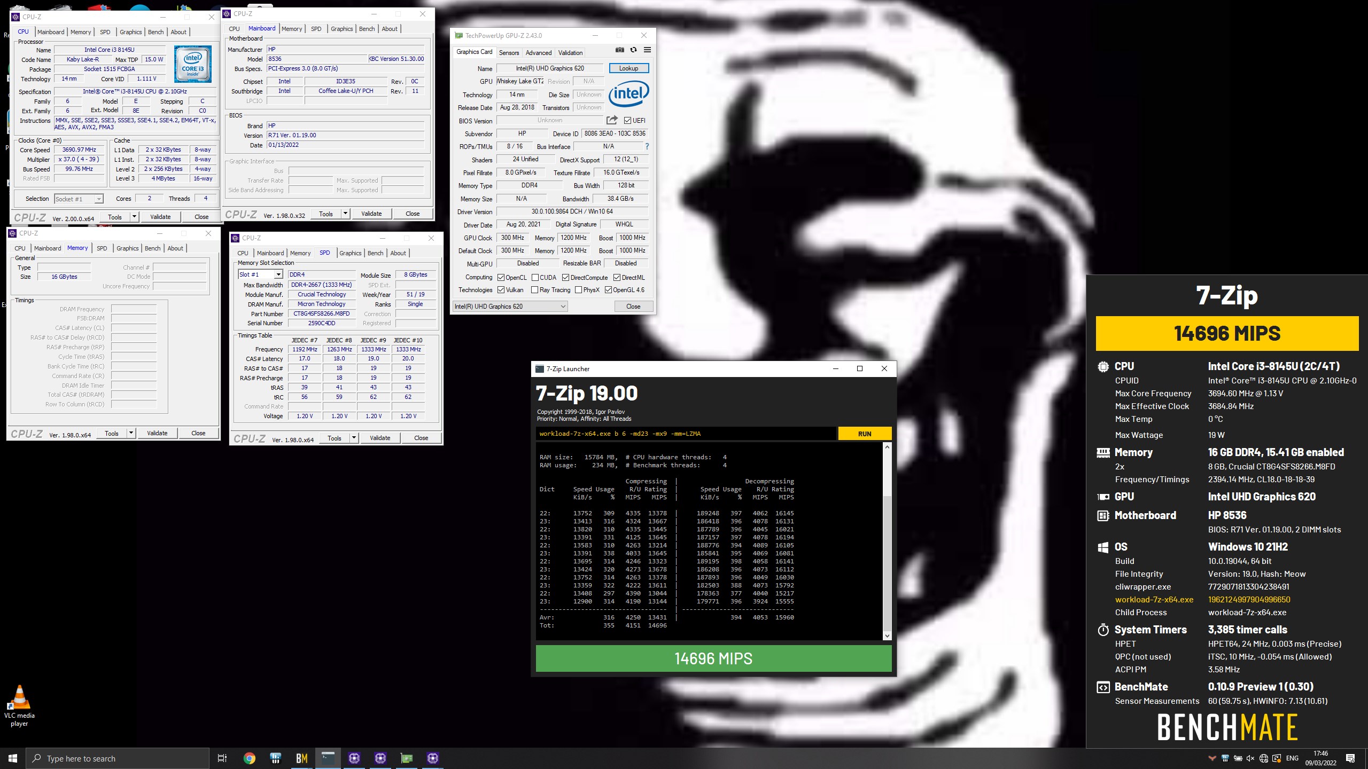The height and width of the screenshot is (769, 1368).
Task: Launch Google Chrome from the taskbar
Action: click(249, 758)
